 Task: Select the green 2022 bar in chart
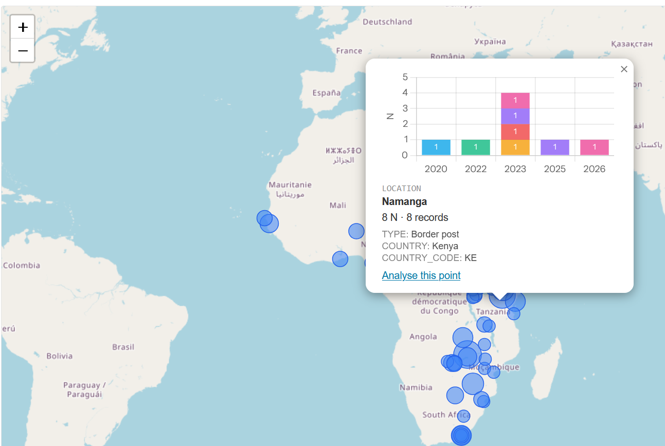(476, 147)
